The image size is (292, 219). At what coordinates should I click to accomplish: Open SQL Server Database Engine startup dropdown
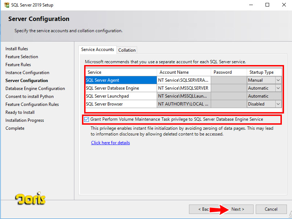[278, 88]
